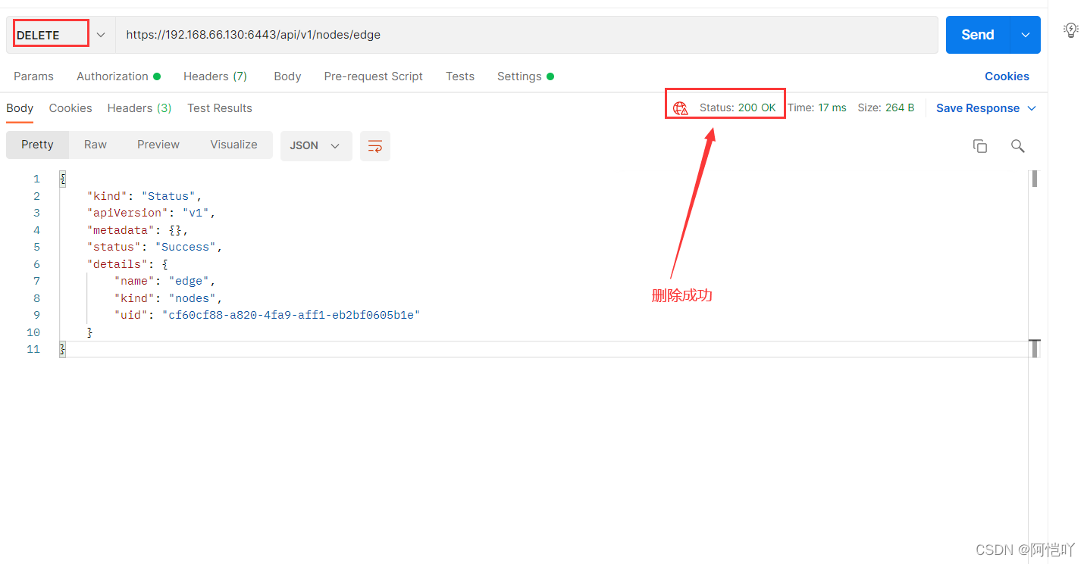Viewport: 1087px width, 564px height.
Task: Toggle the wrap lines icon
Action: [375, 146]
